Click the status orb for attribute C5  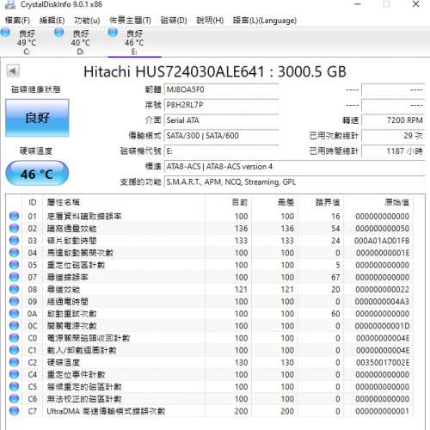coord(14,386)
